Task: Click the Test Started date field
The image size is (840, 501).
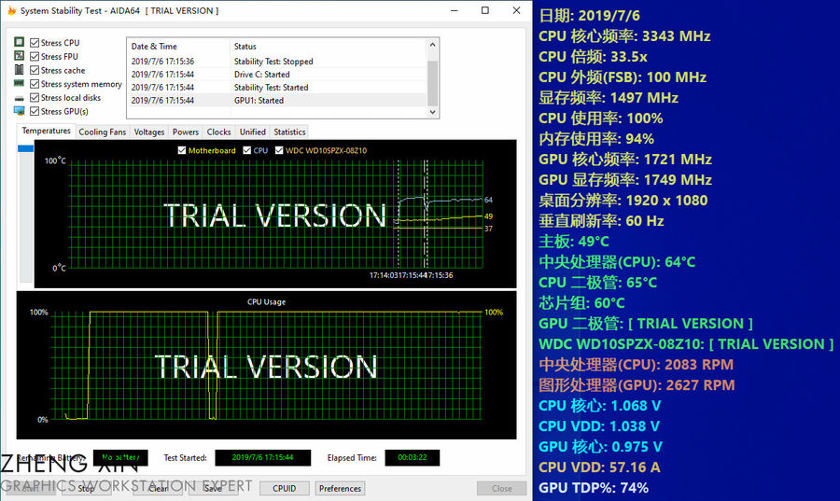Action: click(x=262, y=458)
